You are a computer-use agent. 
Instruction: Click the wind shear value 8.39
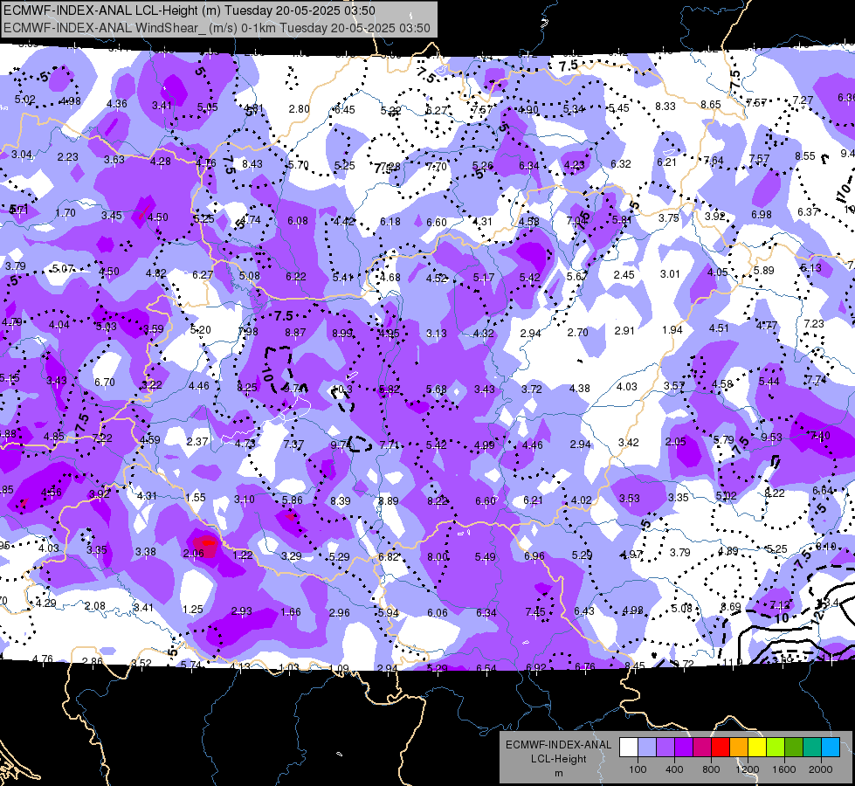click(341, 500)
